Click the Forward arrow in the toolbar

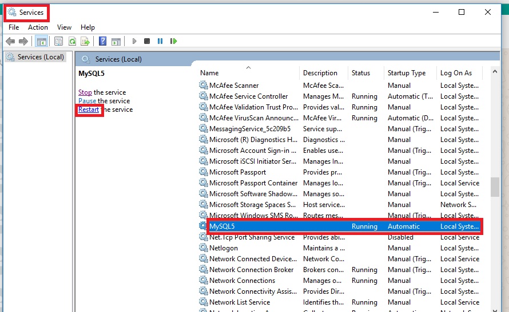[23, 41]
